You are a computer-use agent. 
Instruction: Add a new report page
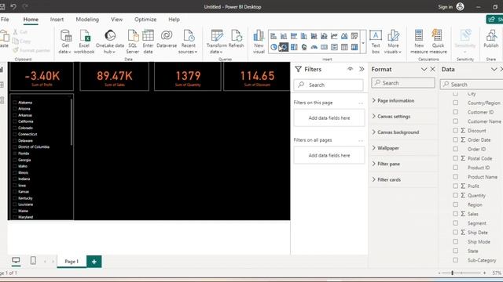pos(94,262)
